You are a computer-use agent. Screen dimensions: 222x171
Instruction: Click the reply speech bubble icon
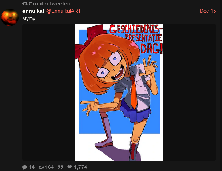point(25,167)
